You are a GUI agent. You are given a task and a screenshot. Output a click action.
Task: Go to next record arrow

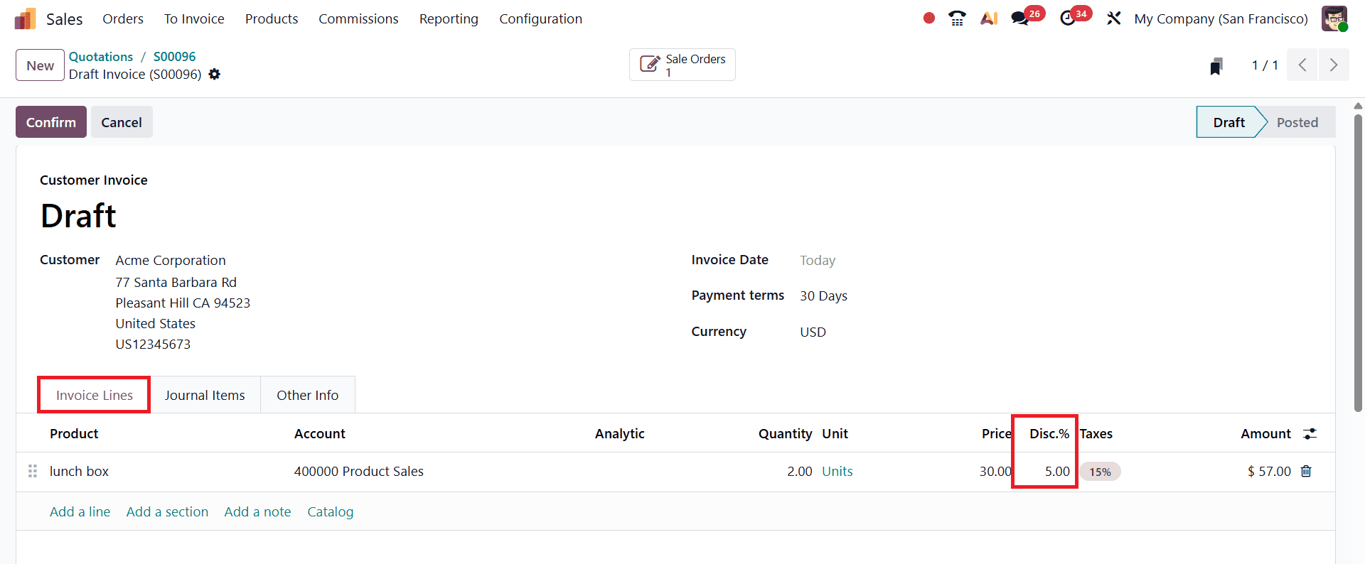pyautogui.click(x=1334, y=65)
